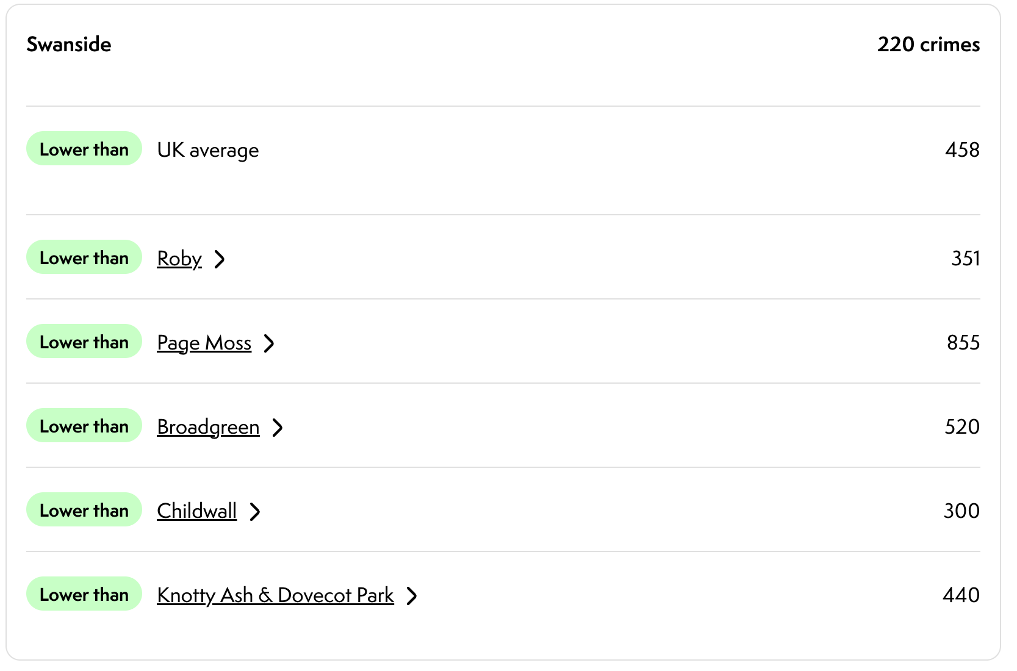Click chevron after Knotty Ash & Dovecot Park
This screenshot has height=671, width=1017.
[x=412, y=596]
